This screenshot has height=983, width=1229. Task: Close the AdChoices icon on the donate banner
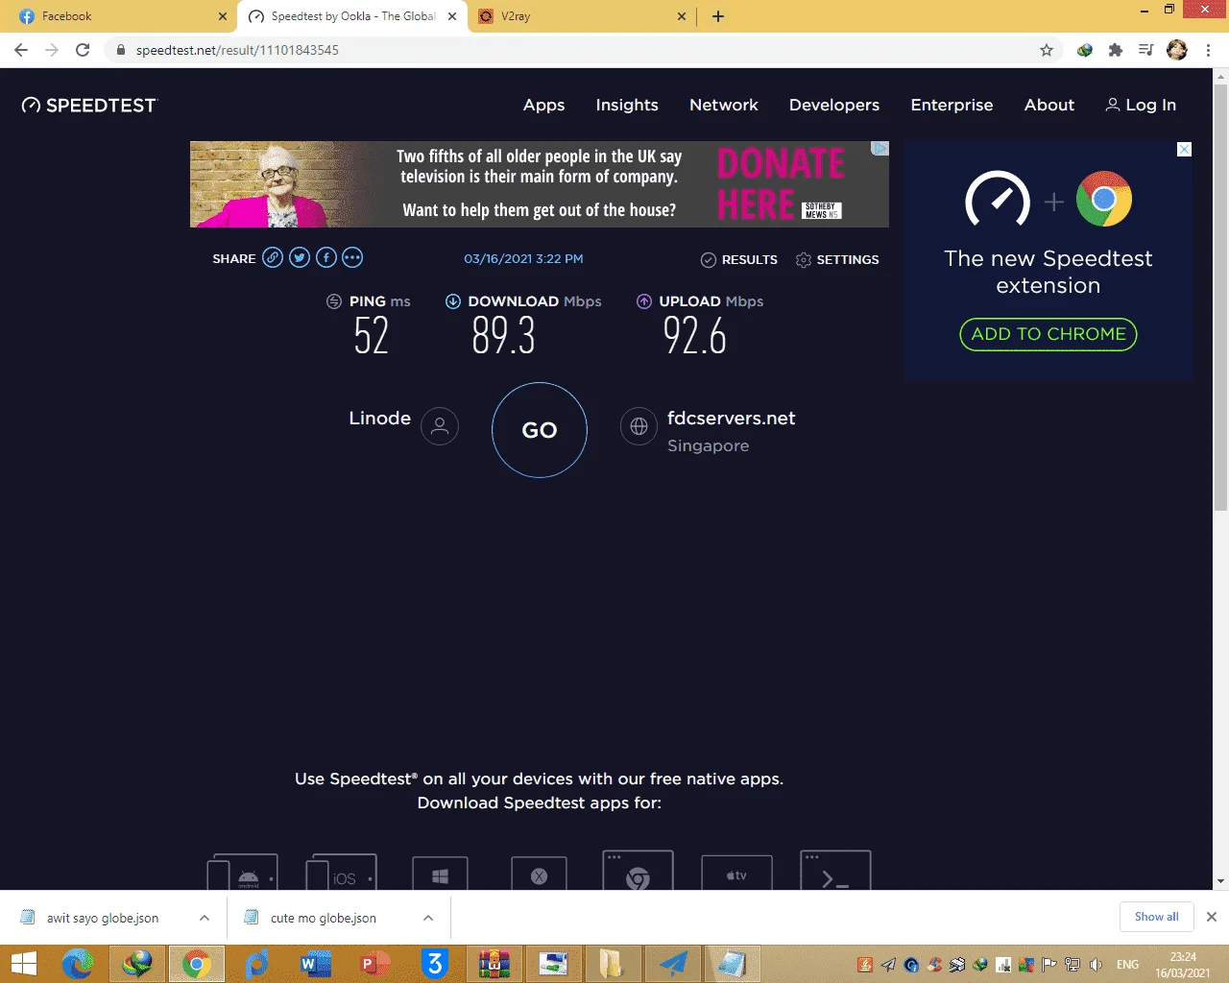880,148
